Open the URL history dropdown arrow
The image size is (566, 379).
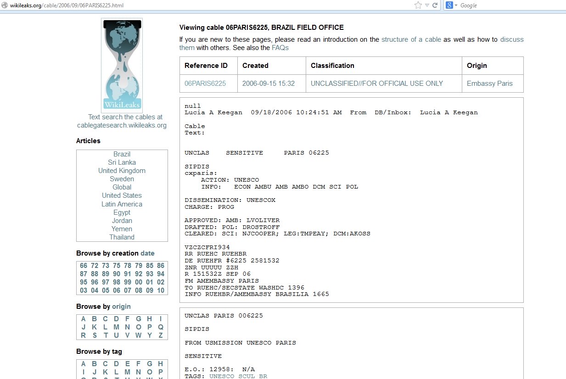[427, 5]
